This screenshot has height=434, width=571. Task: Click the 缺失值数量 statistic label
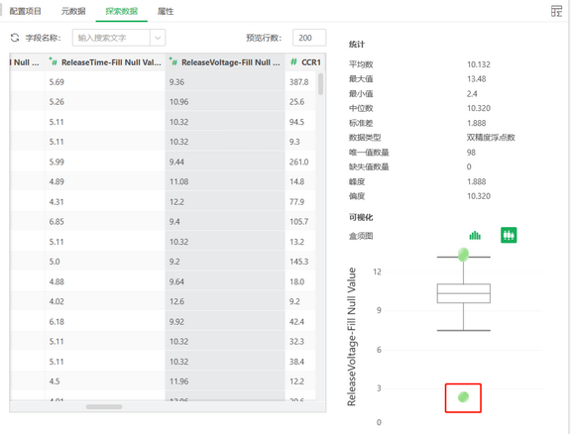[369, 166]
